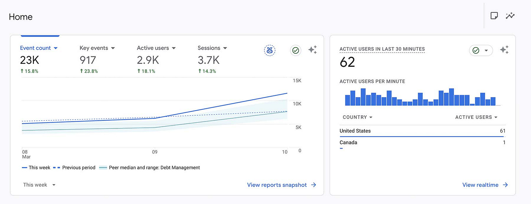Open the View realtime link
This screenshot has height=204, width=531.
tap(480, 185)
